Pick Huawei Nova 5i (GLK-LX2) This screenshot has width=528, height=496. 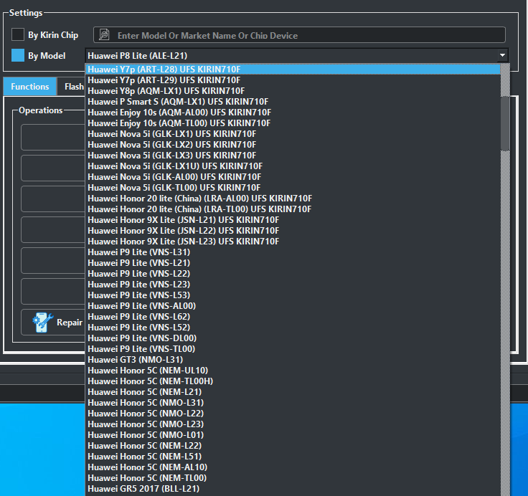point(293,145)
